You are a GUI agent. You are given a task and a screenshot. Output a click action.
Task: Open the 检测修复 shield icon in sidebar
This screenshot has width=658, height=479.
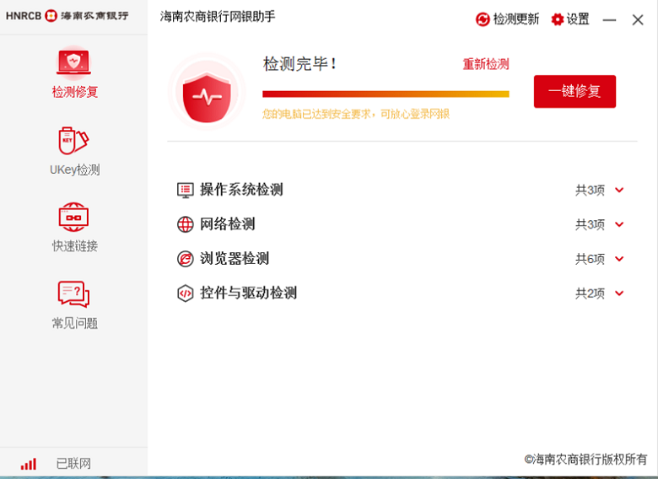click(74, 62)
